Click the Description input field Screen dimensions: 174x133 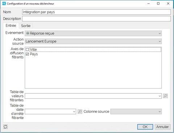click(x=96, y=19)
